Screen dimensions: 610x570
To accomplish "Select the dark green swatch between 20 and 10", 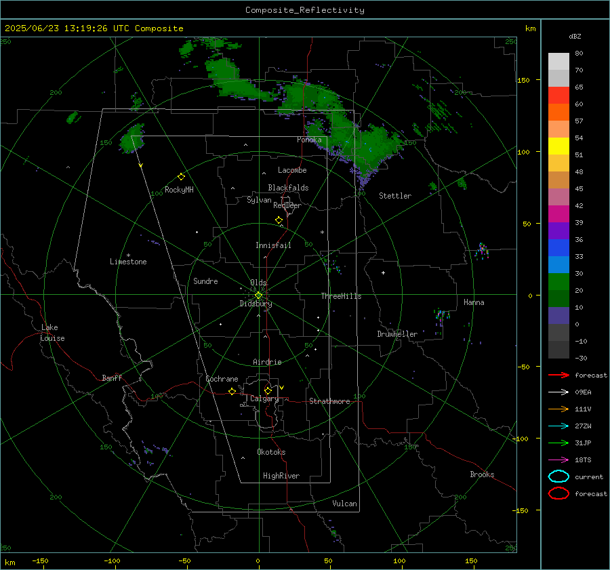I will click(x=558, y=299).
